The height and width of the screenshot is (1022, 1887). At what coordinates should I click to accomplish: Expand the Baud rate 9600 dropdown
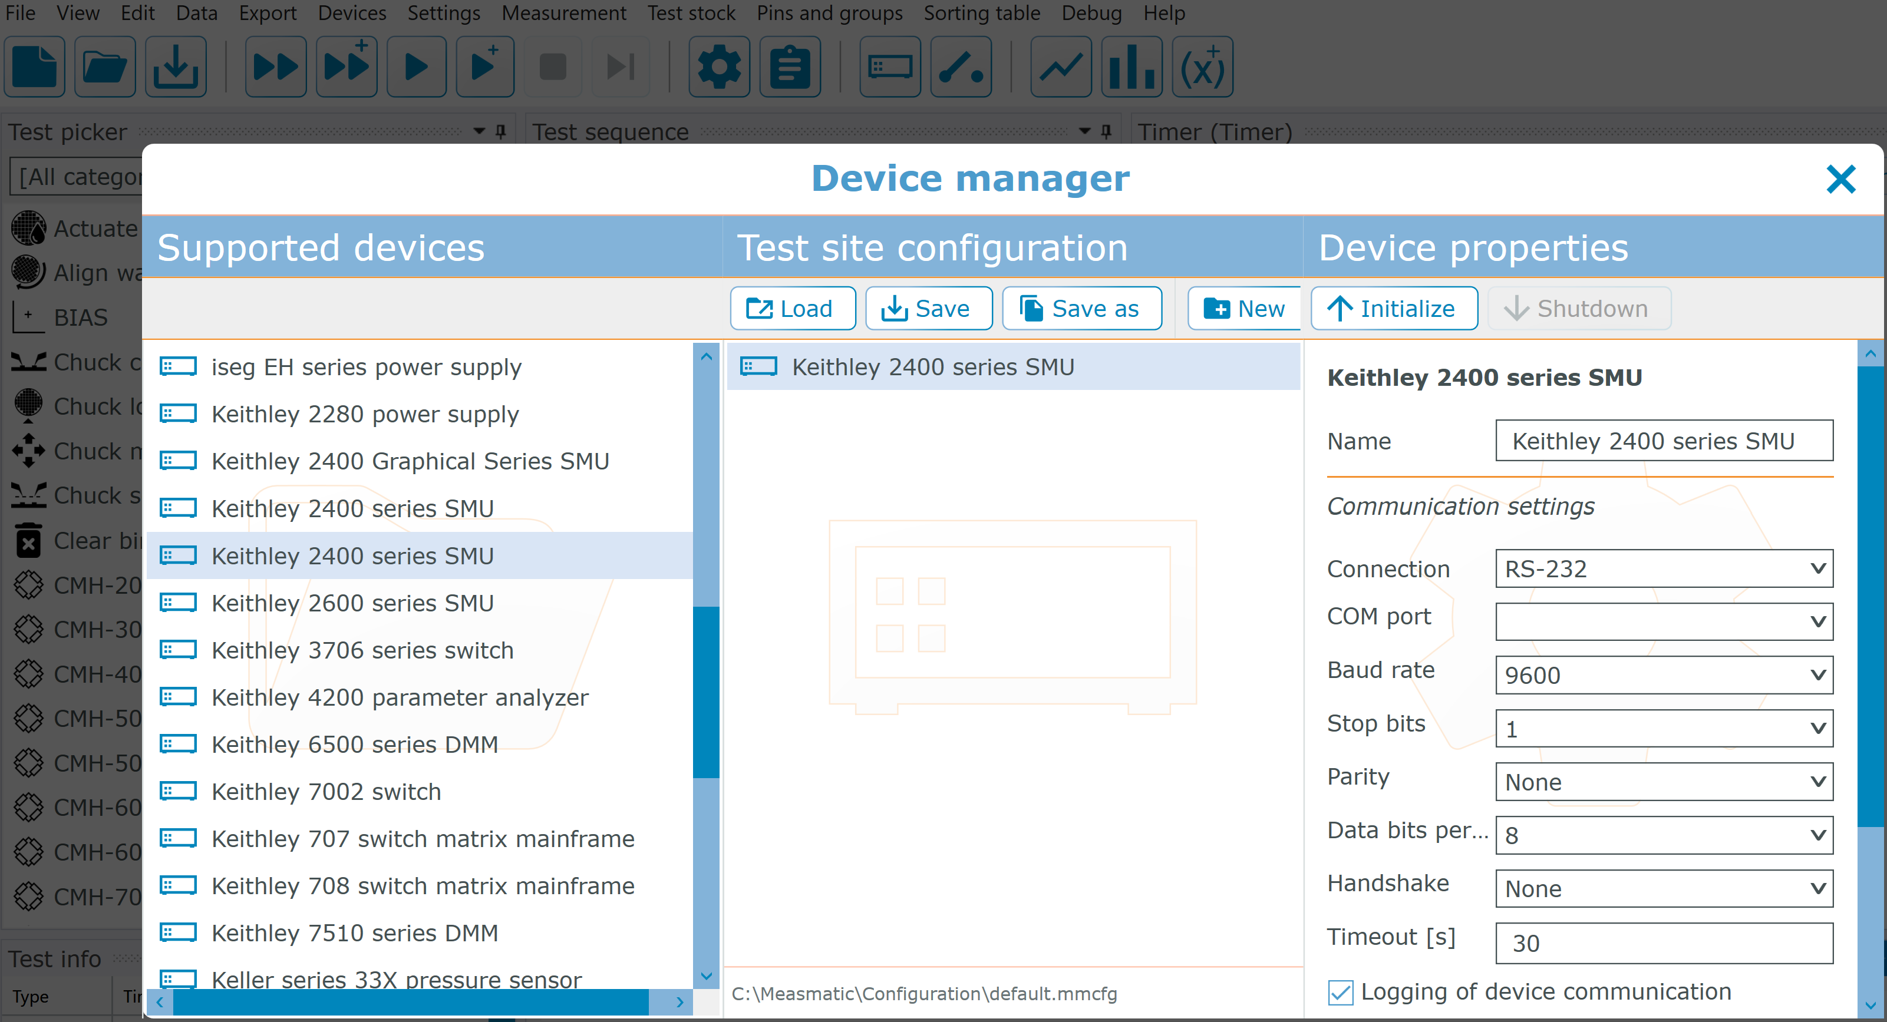click(1664, 675)
